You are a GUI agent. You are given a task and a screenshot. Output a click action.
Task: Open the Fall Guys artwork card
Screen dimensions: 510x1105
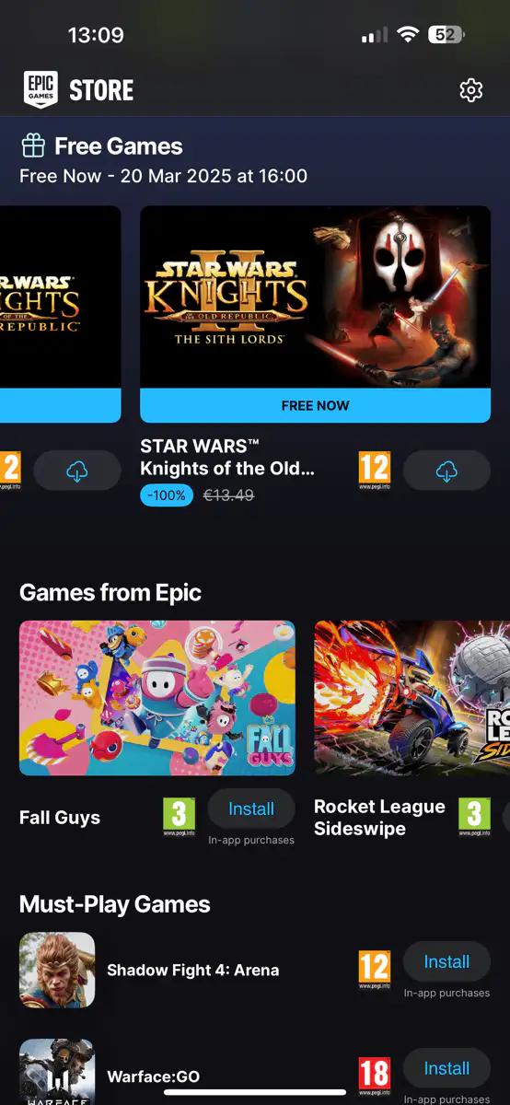pos(157,698)
